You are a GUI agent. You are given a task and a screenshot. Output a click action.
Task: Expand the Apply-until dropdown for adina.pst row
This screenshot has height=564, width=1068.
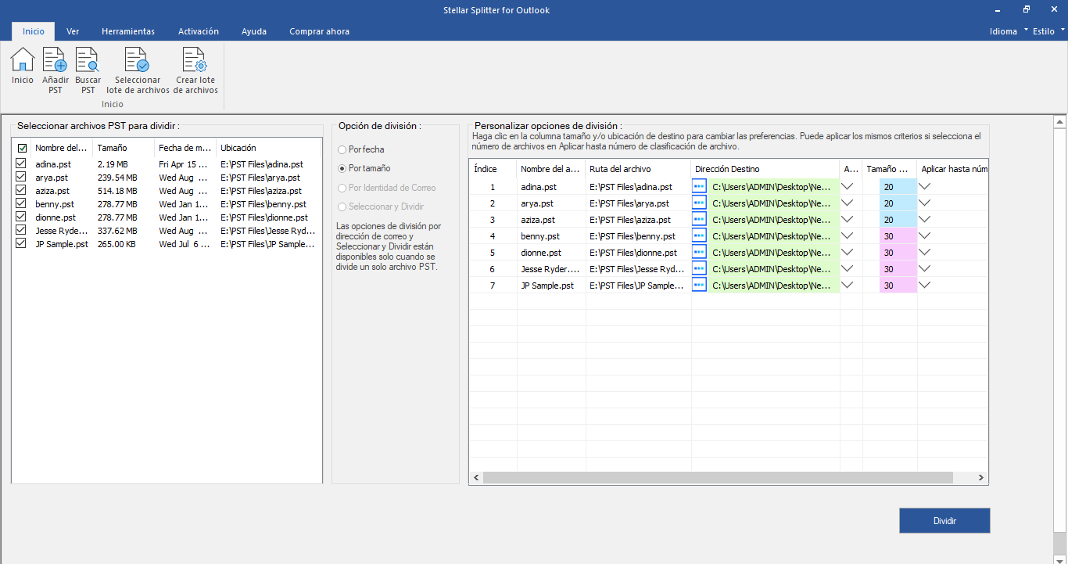925,186
